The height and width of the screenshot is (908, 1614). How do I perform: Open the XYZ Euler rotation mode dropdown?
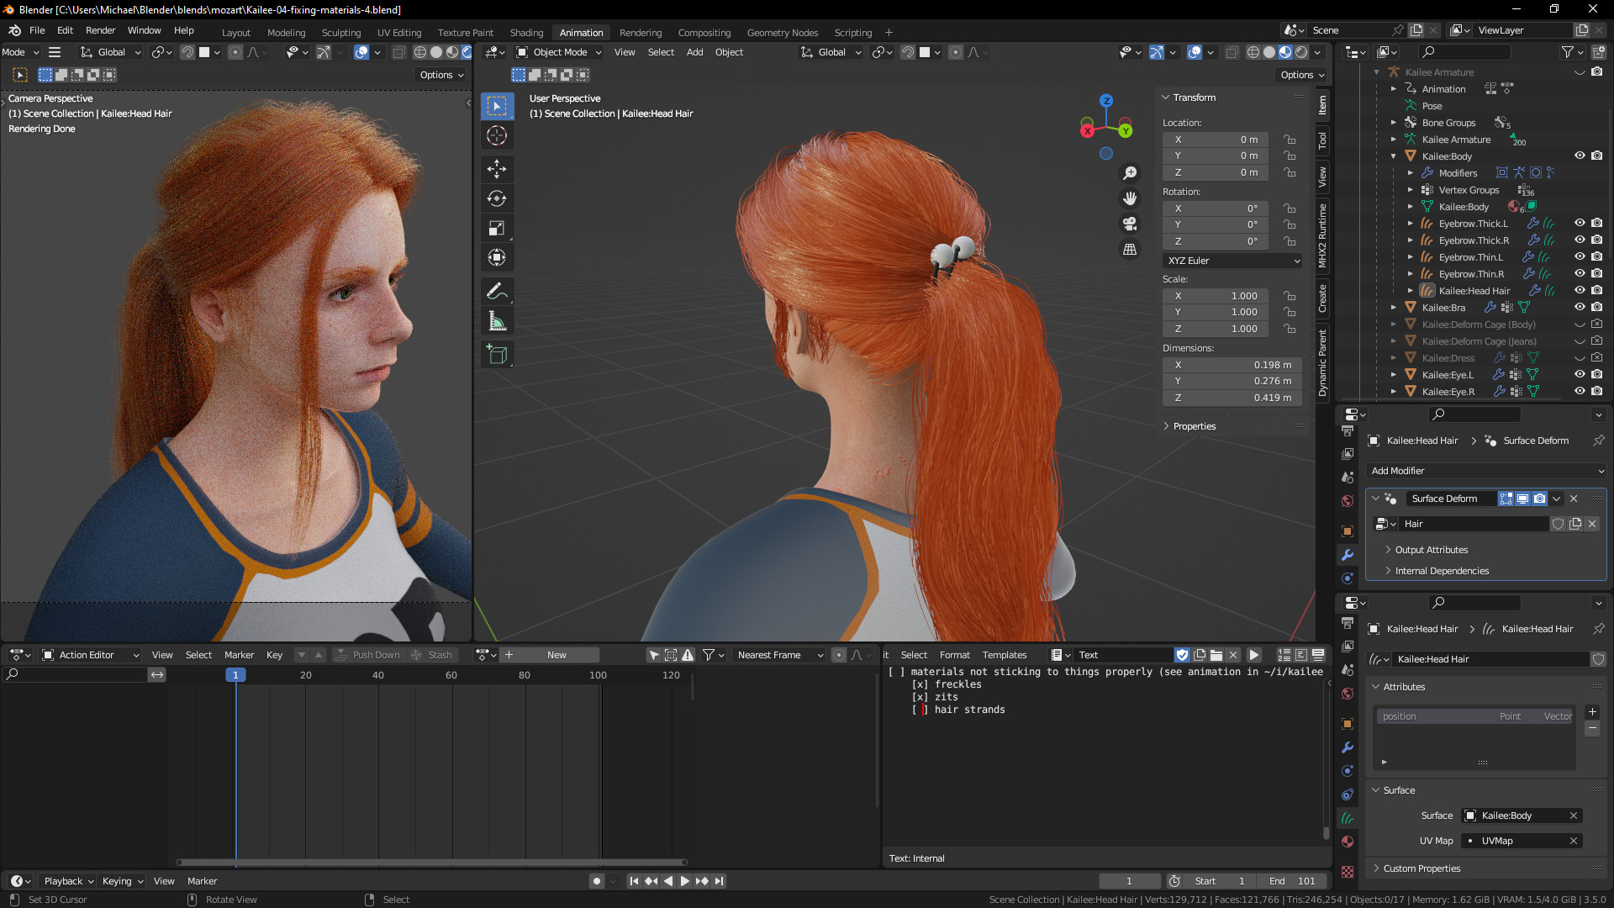(x=1233, y=261)
